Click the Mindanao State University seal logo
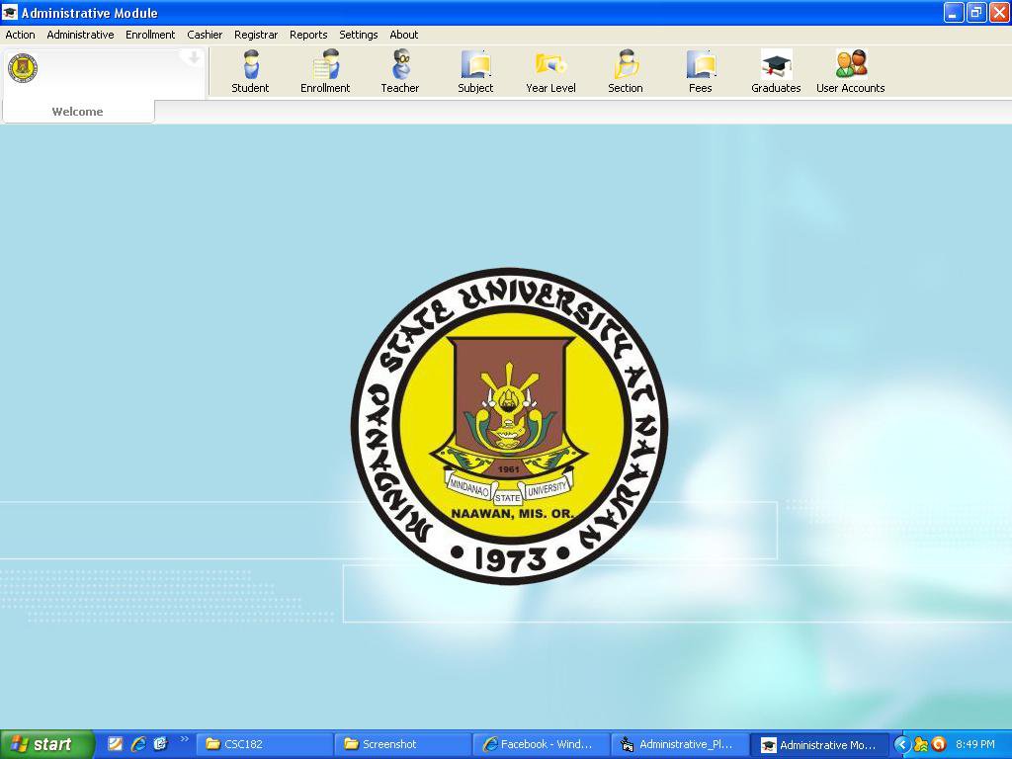This screenshot has height=759, width=1012. (x=509, y=426)
